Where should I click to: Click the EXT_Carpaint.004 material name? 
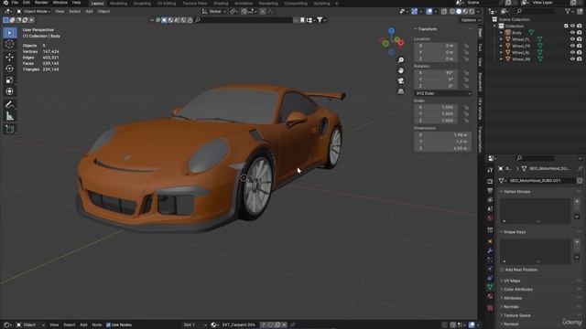[238, 325]
